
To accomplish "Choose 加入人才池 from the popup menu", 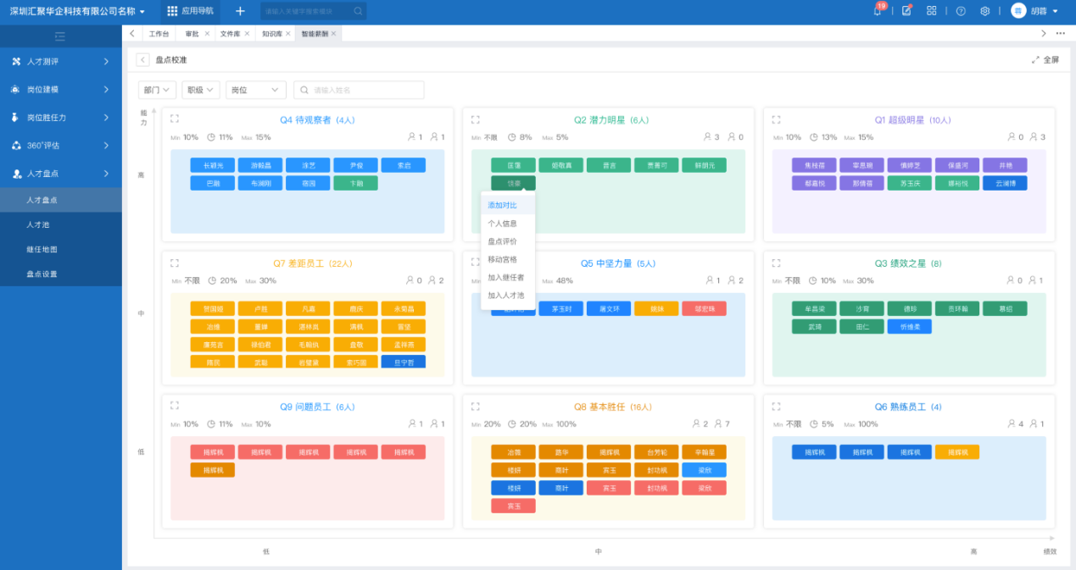I will (505, 296).
